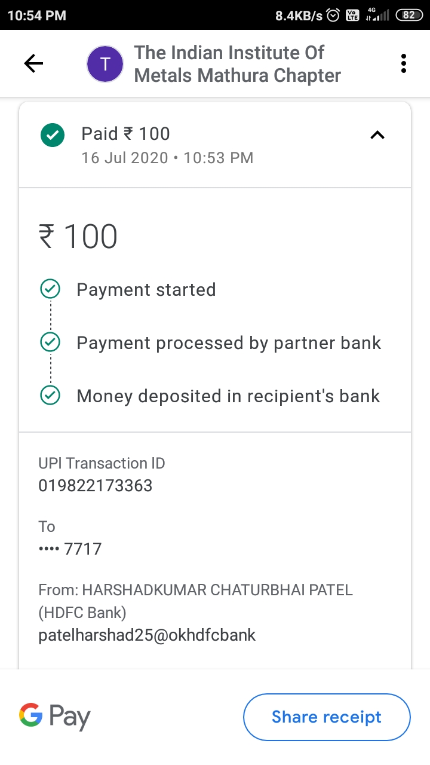Collapse the payment details chevron

377,135
